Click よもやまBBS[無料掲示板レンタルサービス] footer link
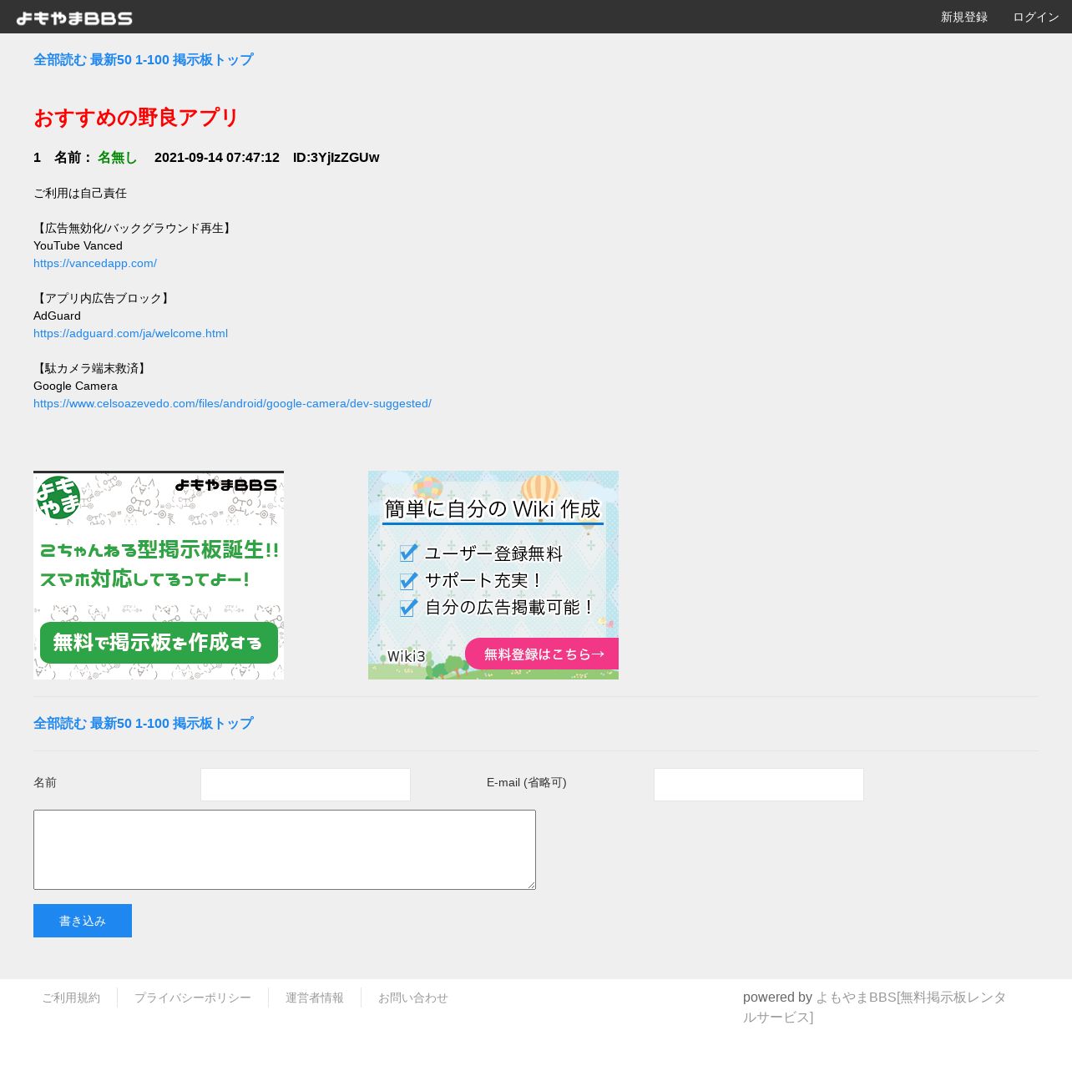Image resolution: width=1072 pixels, height=1086 pixels. (x=875, y=1008)
